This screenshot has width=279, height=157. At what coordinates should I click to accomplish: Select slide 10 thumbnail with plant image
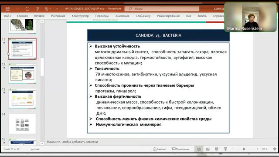pos(22,26)
